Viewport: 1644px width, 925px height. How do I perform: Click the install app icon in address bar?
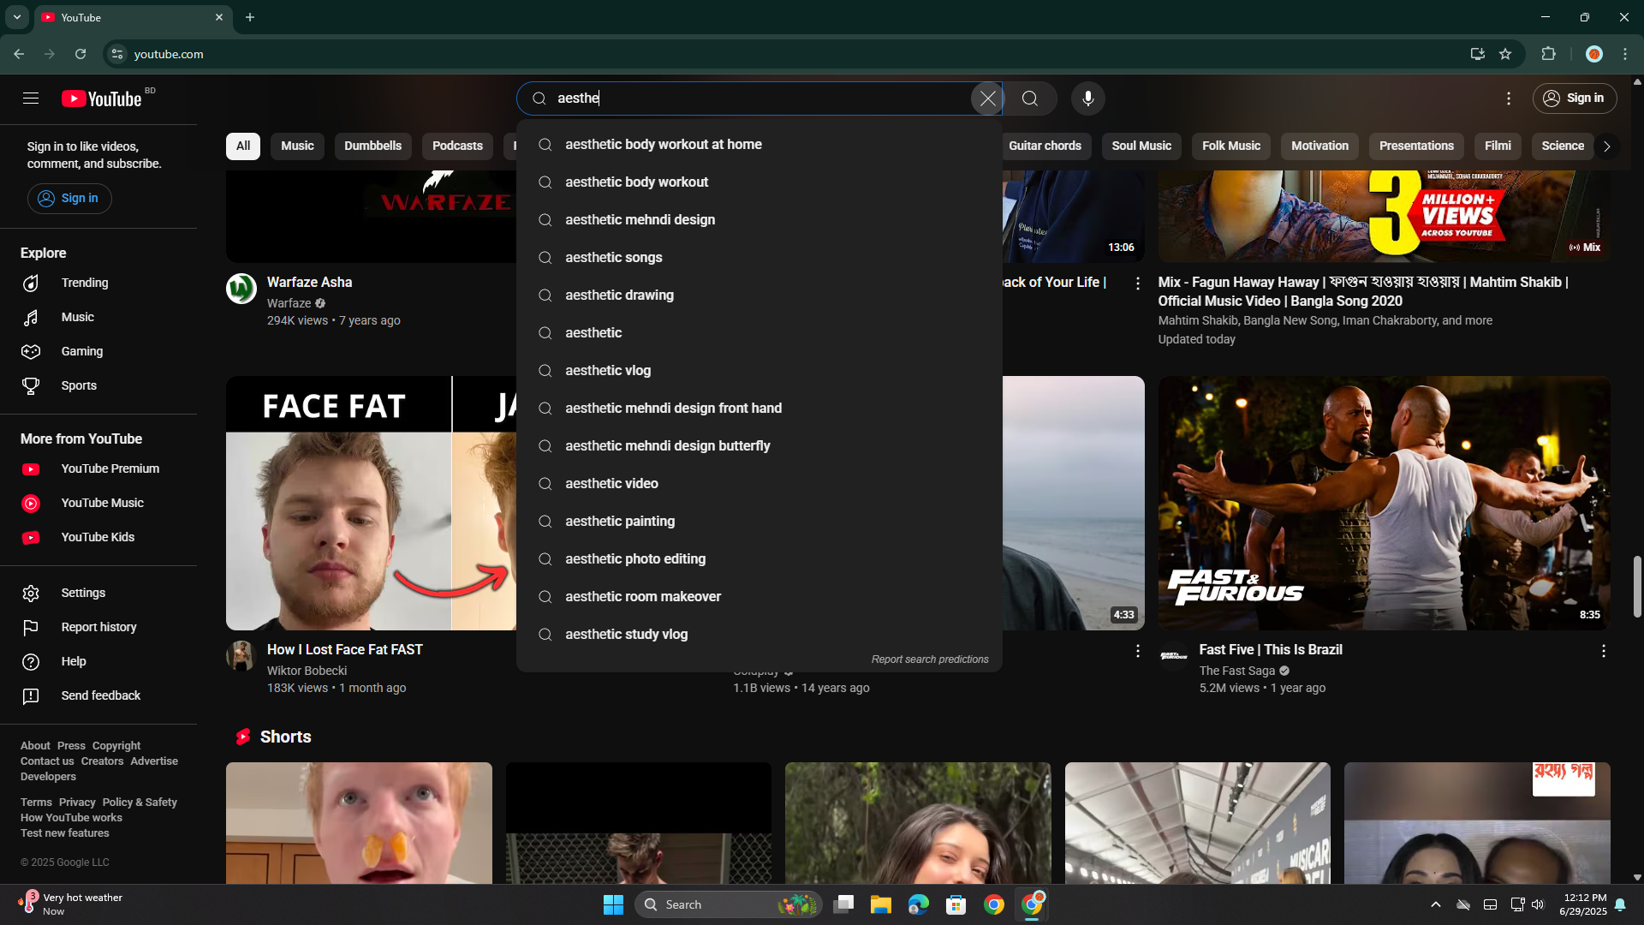(x=1477, y=54)
